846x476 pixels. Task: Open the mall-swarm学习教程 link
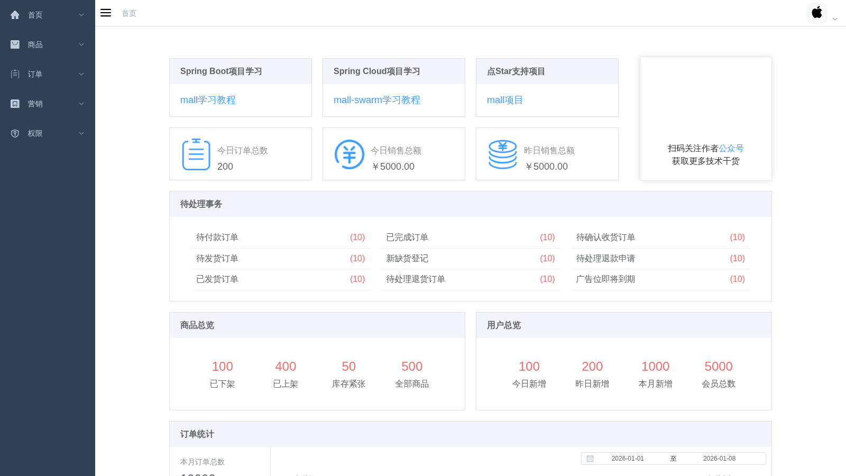377,100
